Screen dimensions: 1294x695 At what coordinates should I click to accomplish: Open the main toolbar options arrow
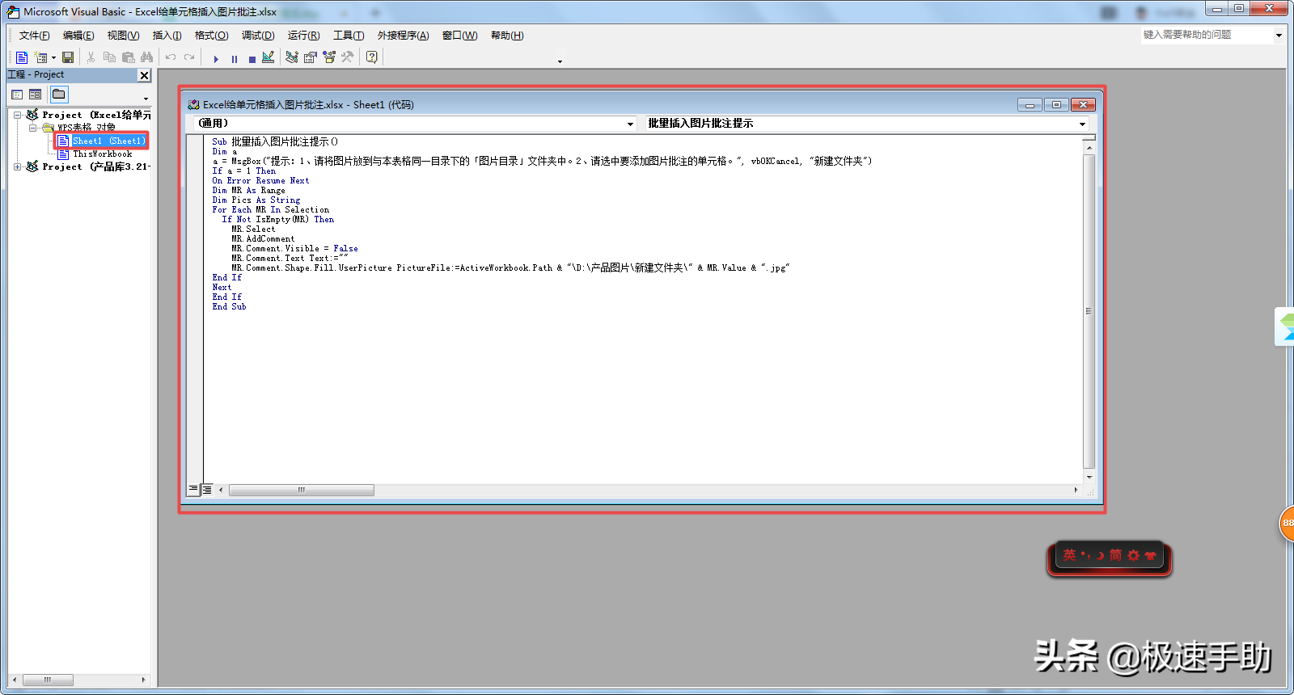click(x=560, y=61)
